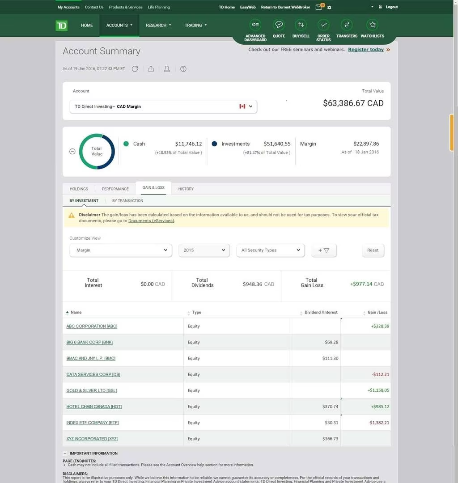The width and height of the screenshot is (458, 483).
Task: Click the green Cash legend dot
Action: tap(126, 144)
